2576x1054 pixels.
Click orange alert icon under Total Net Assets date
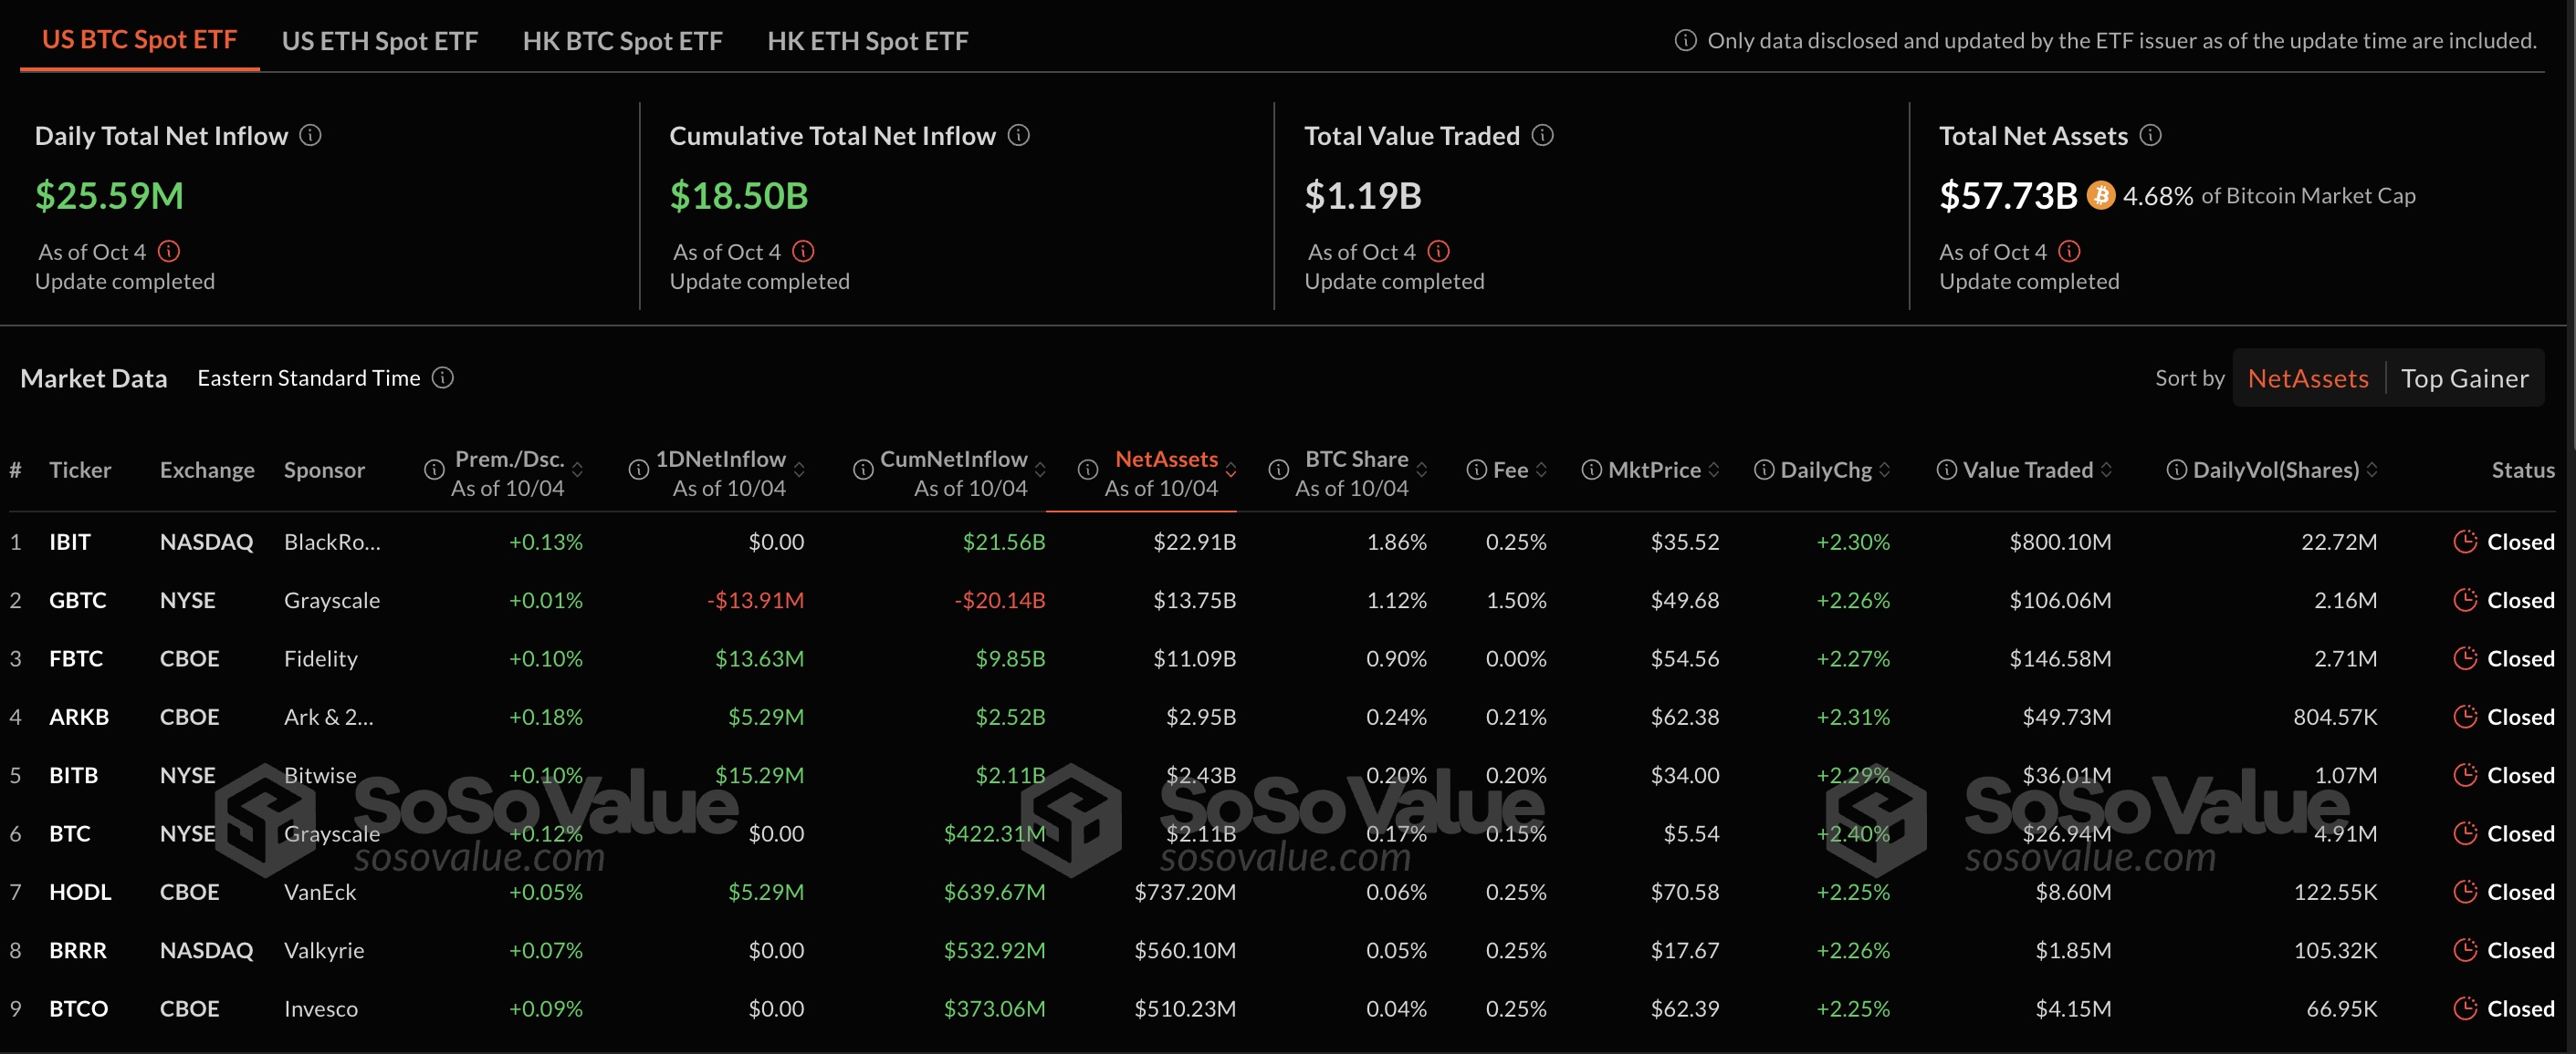click(x=2069, y=251)
